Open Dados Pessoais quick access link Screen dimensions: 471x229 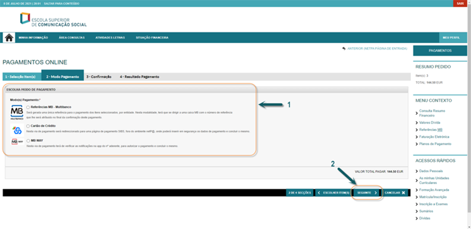point(431,171)
